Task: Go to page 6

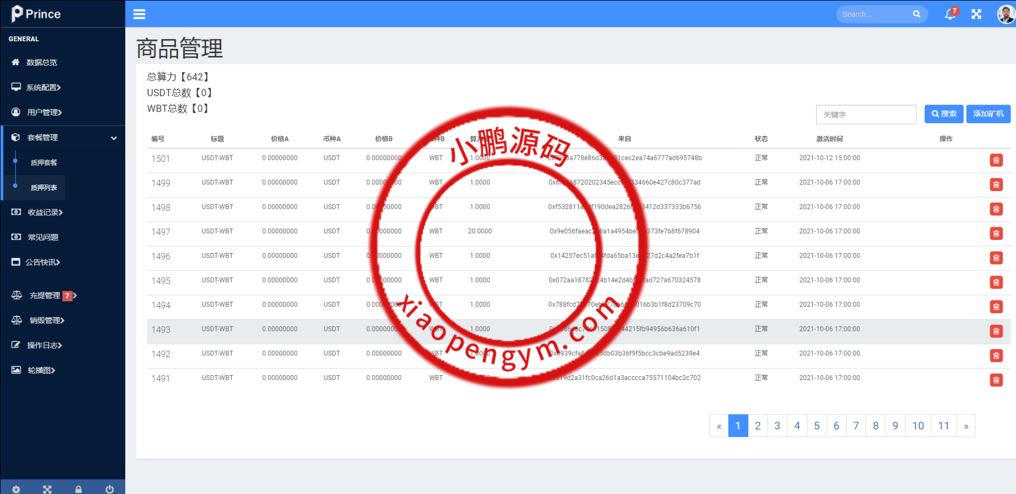Action: [x=836, y=426]
